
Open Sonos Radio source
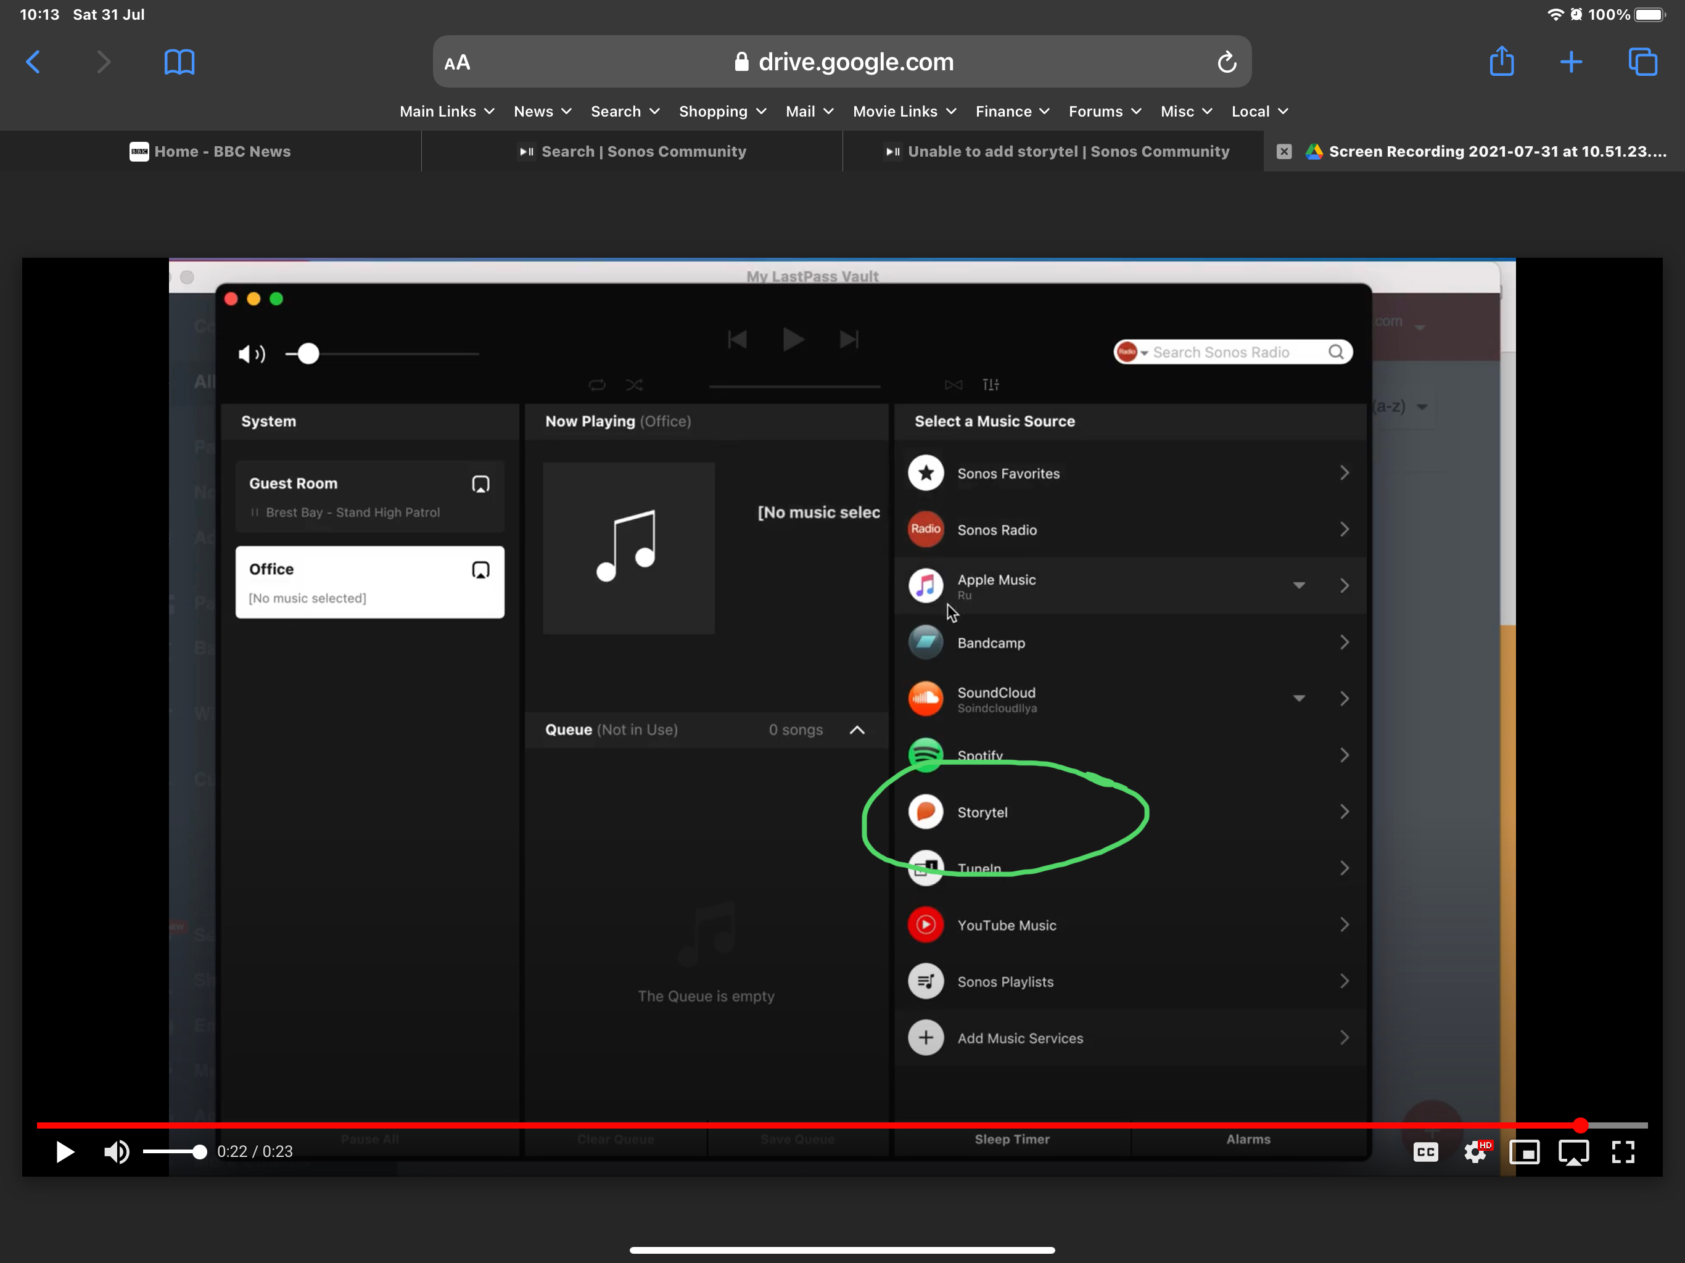pyautogui.click(x=1130, y=529)
